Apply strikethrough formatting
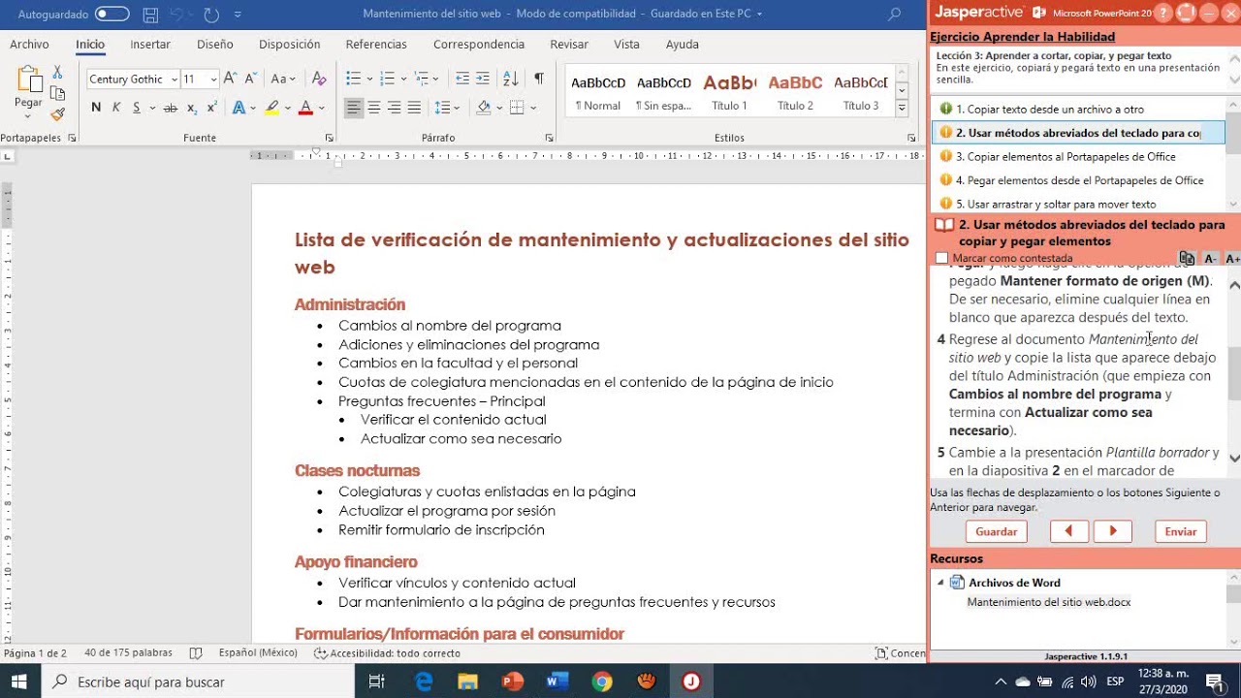This screenshot has width=1241, height=698. click(171, 108)
